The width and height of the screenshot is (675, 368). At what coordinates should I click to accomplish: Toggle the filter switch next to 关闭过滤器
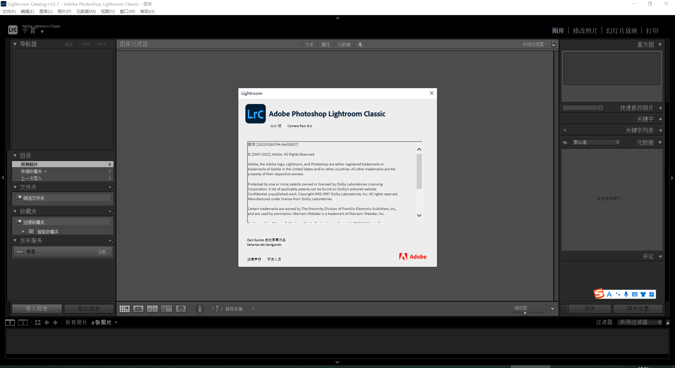(x=668, y=322)
